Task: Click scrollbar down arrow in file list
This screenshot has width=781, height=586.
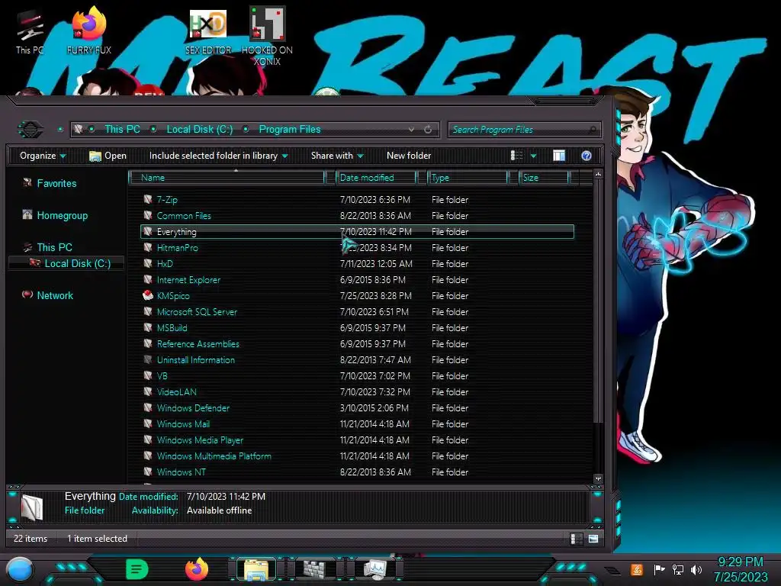Action: pos(598,479)
